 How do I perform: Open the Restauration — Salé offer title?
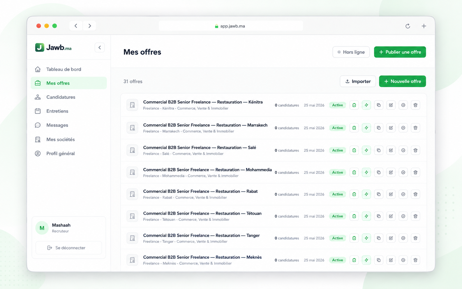(x=200, y=147)
